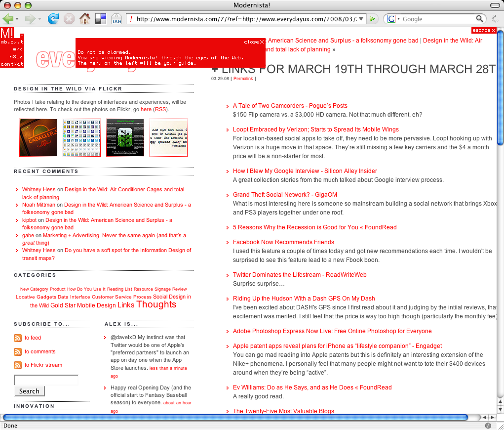The height and width of the screenshot is (430, 504).
Task: Click the RSS icon next to 'to feed'
Action: pos(18,338)
